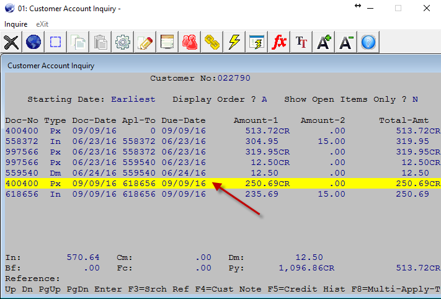The image size is (441, 299).
Task: Open the blue globe toolbar icon
Action: tap(33, 42)
